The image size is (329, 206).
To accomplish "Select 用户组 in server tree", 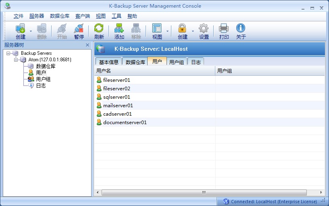I will click(x=43, y=79).
